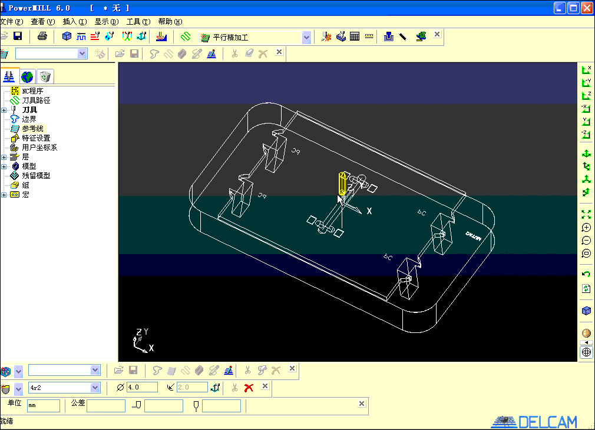This screenshot has height=430, width=595.
Task: Expand the 层 tree node
Action: click(4, 157)
